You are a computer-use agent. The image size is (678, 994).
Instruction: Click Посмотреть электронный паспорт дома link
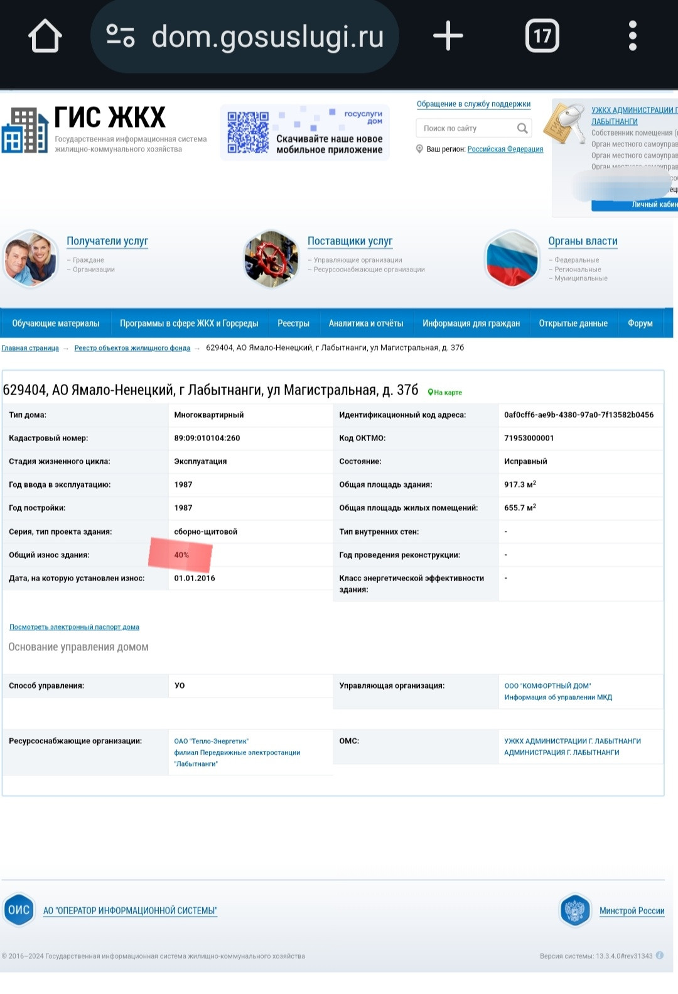click(74, 627)
